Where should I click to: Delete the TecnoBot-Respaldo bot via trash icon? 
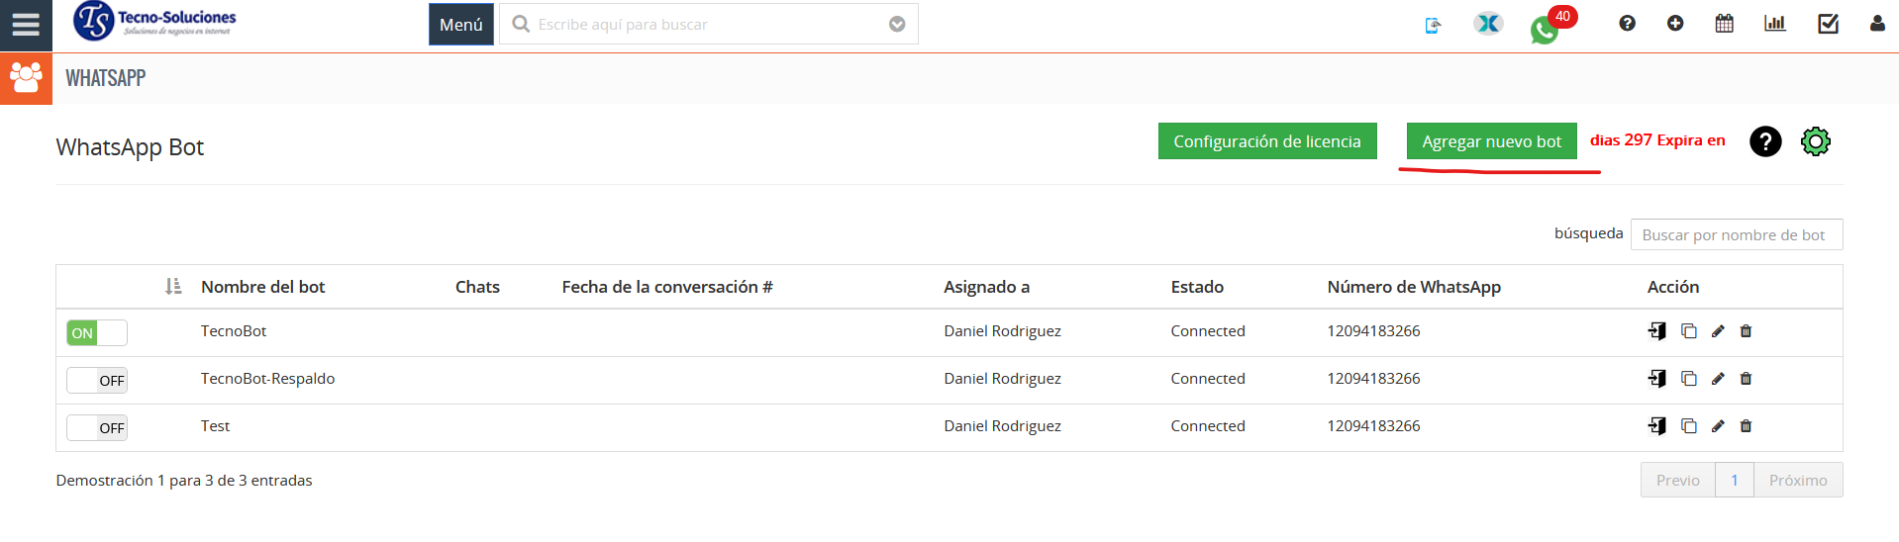(x=1746, y=379)
